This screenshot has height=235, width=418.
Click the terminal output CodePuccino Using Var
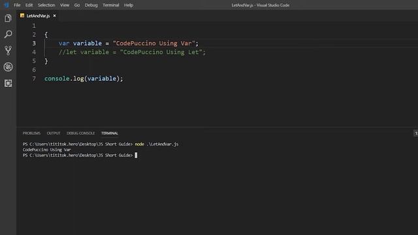(x=47, y=149)
